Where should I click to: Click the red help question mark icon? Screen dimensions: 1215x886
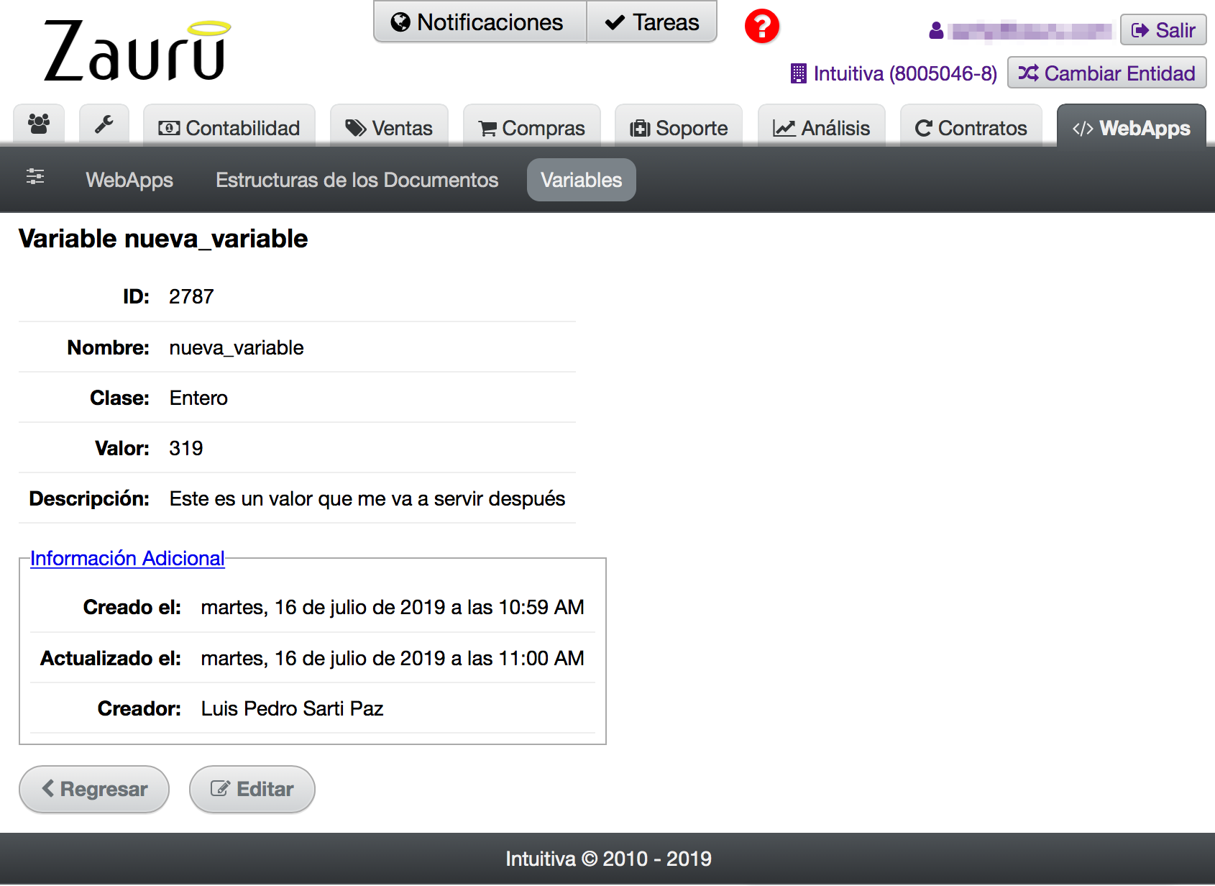click(761, 27)
